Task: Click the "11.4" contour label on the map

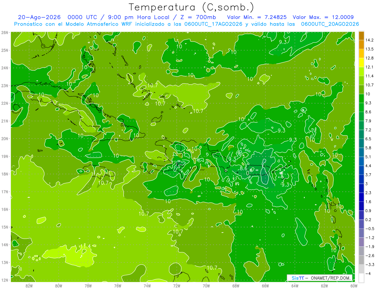Action: click(x=85, y=246)
